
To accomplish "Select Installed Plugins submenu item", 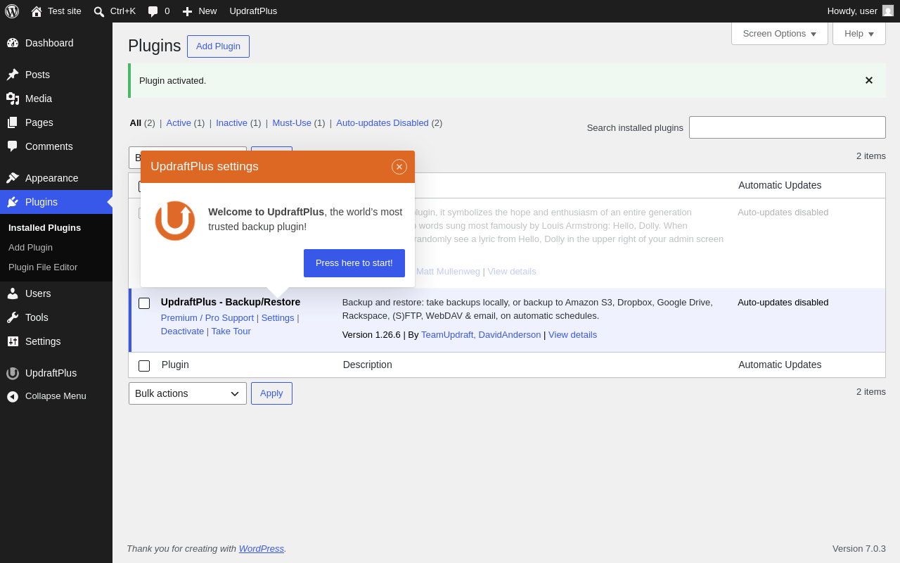I will pos(44,227).
